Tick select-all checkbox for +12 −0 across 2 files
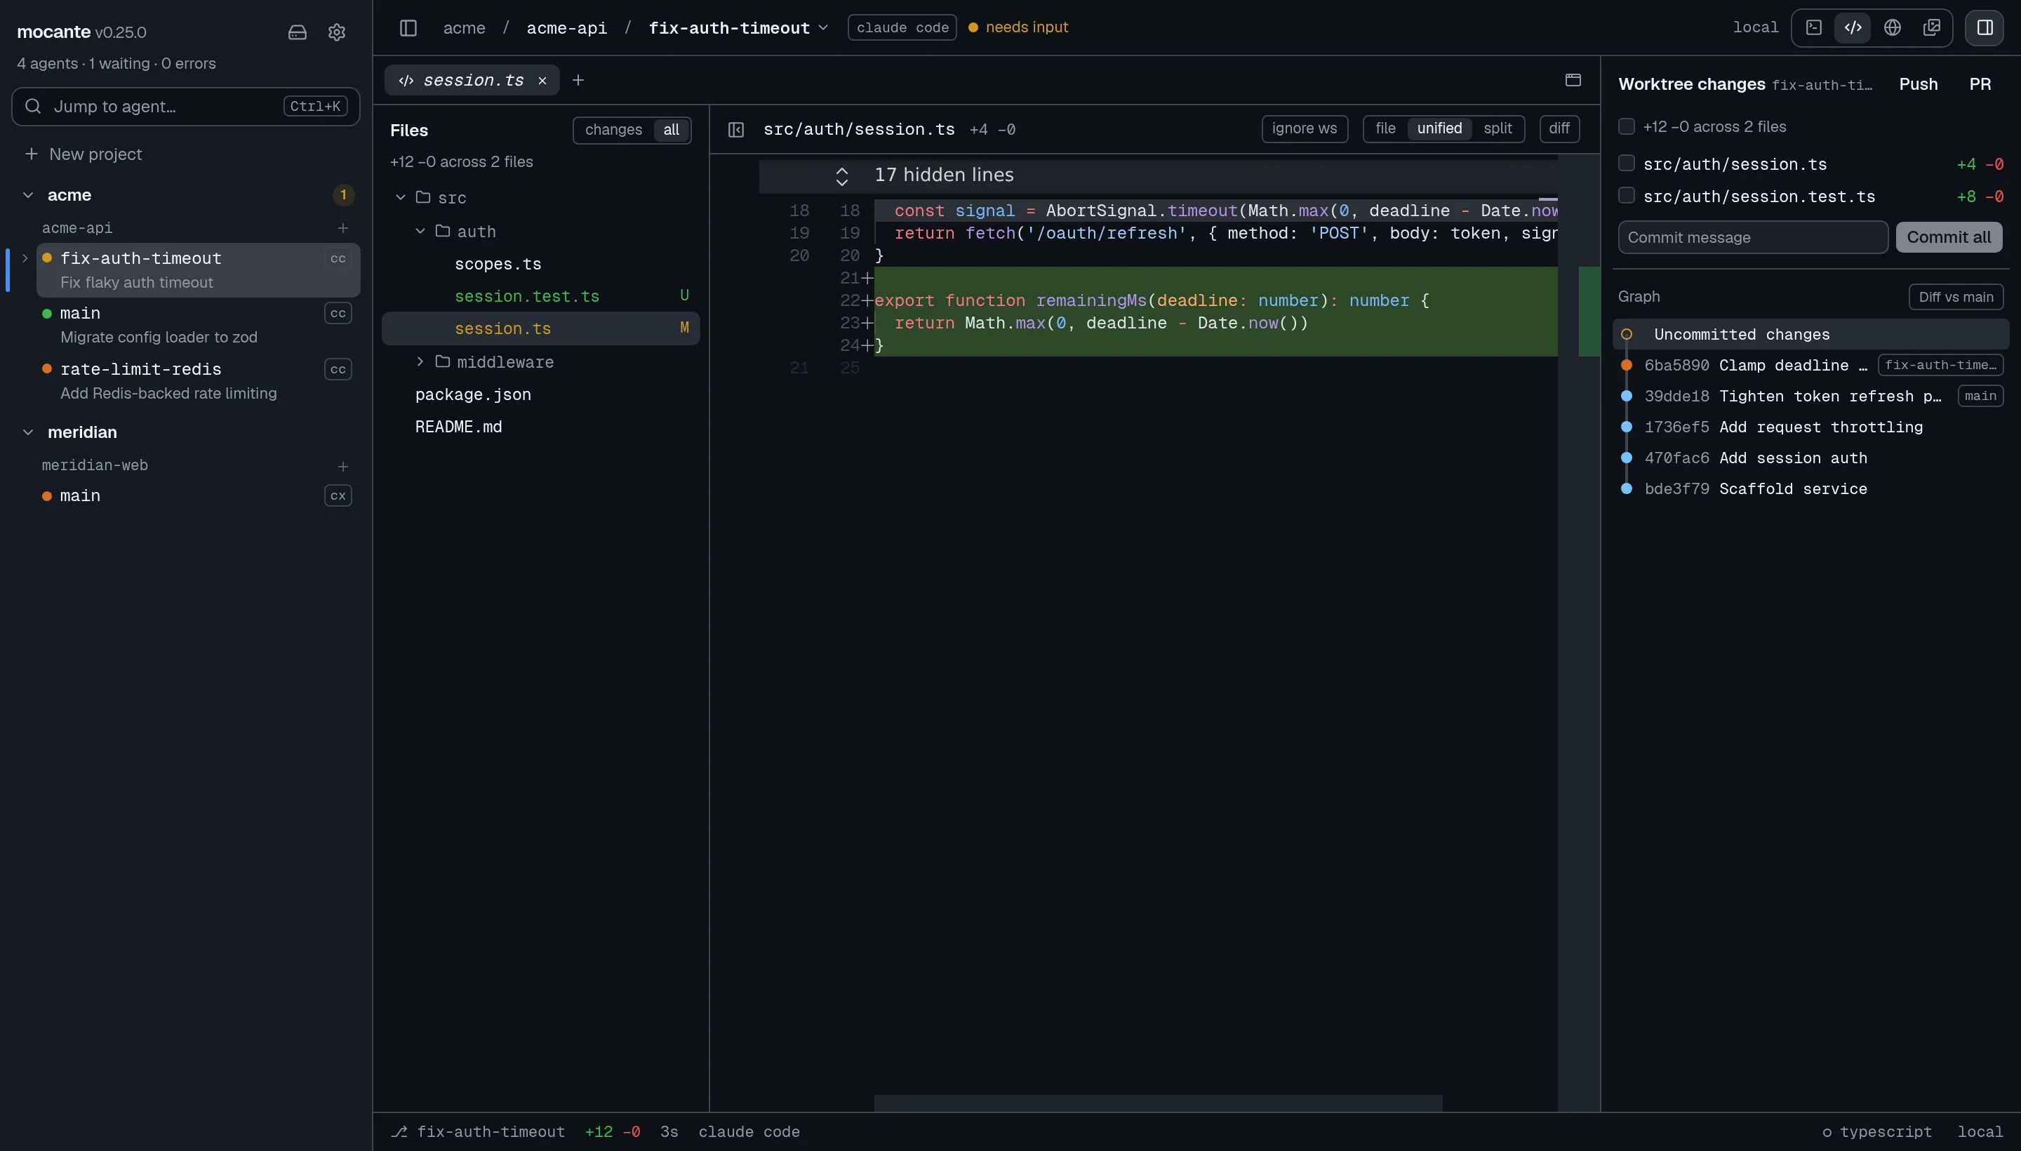Viewport: 2021px width, 1151px height. click(x=1627, y=126)
